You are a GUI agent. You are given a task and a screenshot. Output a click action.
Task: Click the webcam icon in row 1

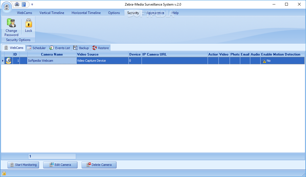8,61
